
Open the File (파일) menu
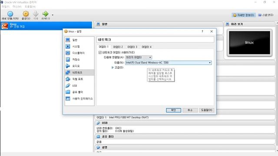tap(5, 6)
